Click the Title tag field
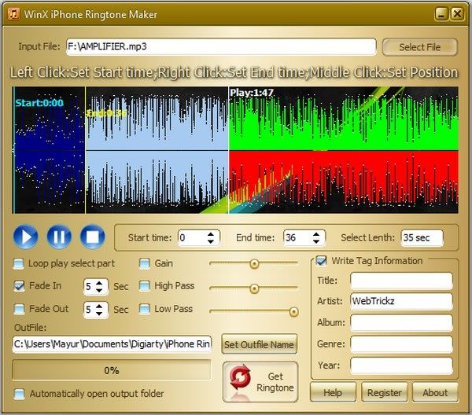Viewport: 472px width, 415px height. 401,281
